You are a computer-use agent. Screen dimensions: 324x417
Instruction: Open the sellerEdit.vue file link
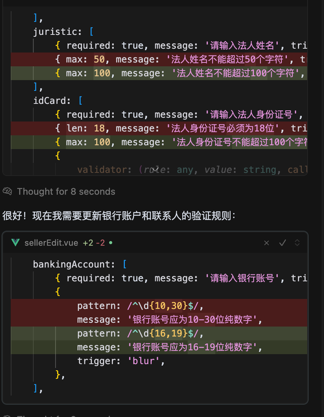(51, 243)
